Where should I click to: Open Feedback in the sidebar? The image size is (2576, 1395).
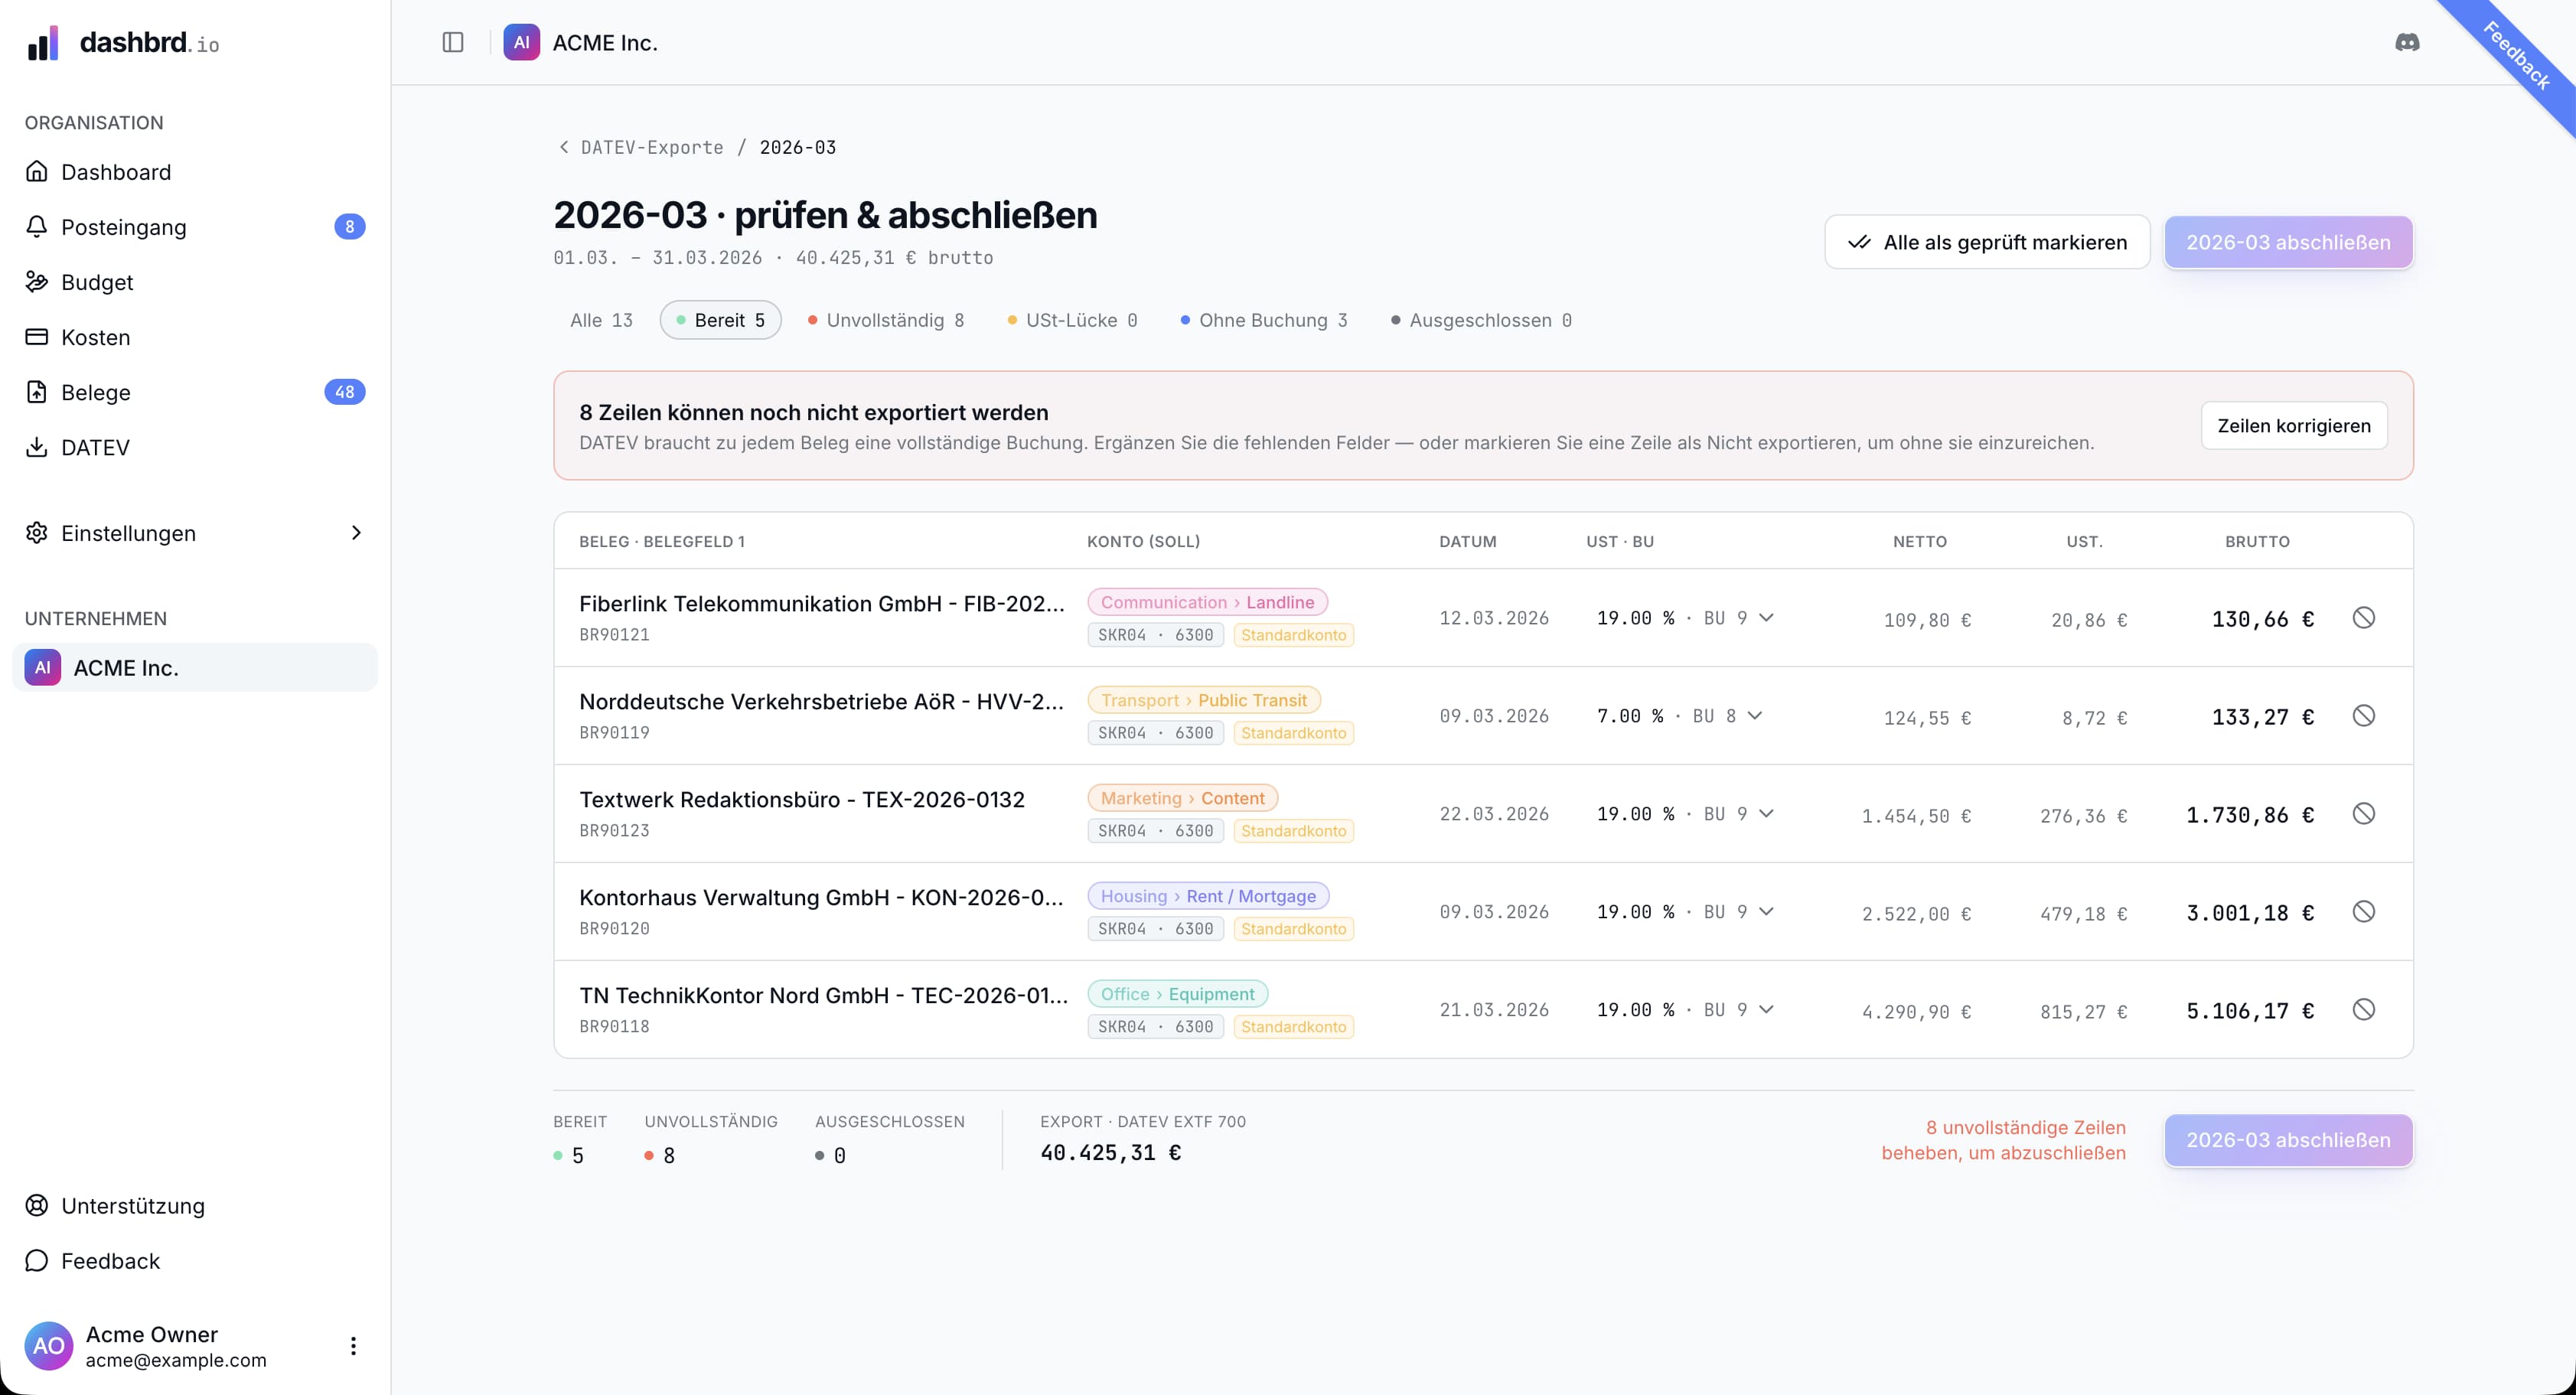coord(195,1260)
